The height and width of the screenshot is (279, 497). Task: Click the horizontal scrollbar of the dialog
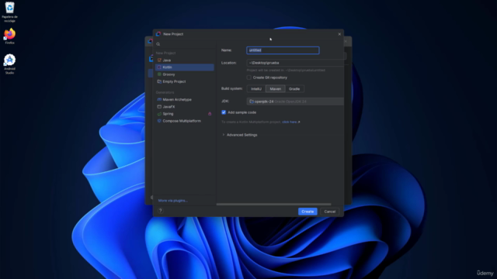point(273,205)
